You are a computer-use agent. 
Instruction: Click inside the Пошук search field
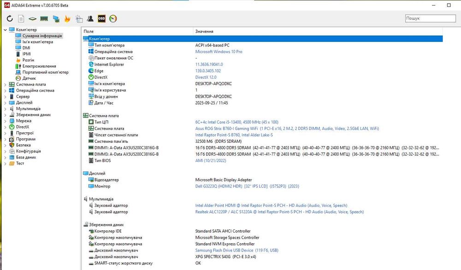430,18
